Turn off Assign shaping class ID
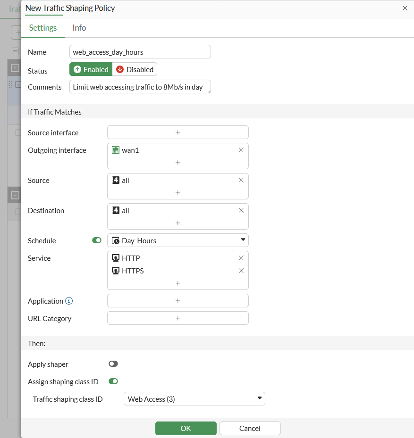414x438 pixels. [113, 381]
